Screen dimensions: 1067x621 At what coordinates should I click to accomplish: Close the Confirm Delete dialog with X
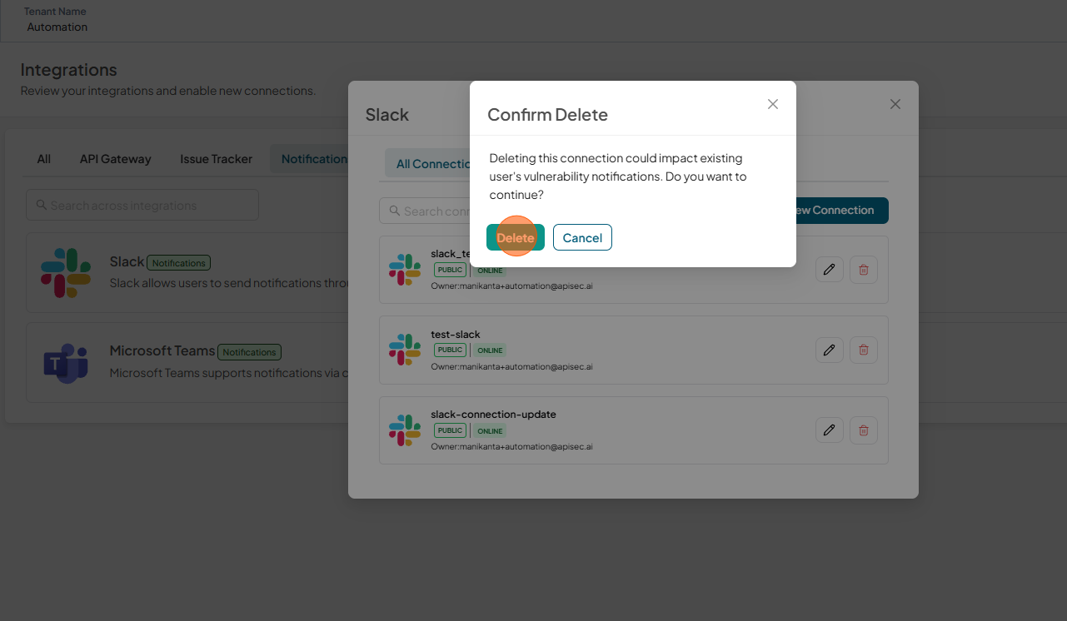[x=773, y=104]
